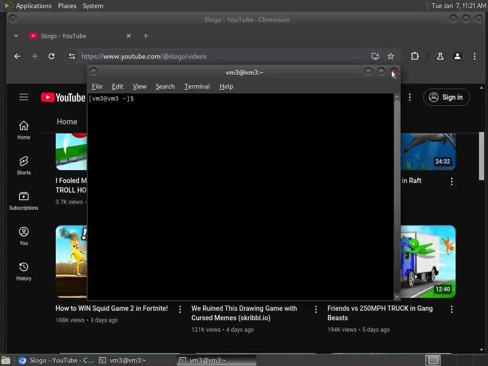Image resolution: width=488 pixels, height=366 pixels.
Task: Click the '121K views • 4 days ago' text
Action: 223,330
